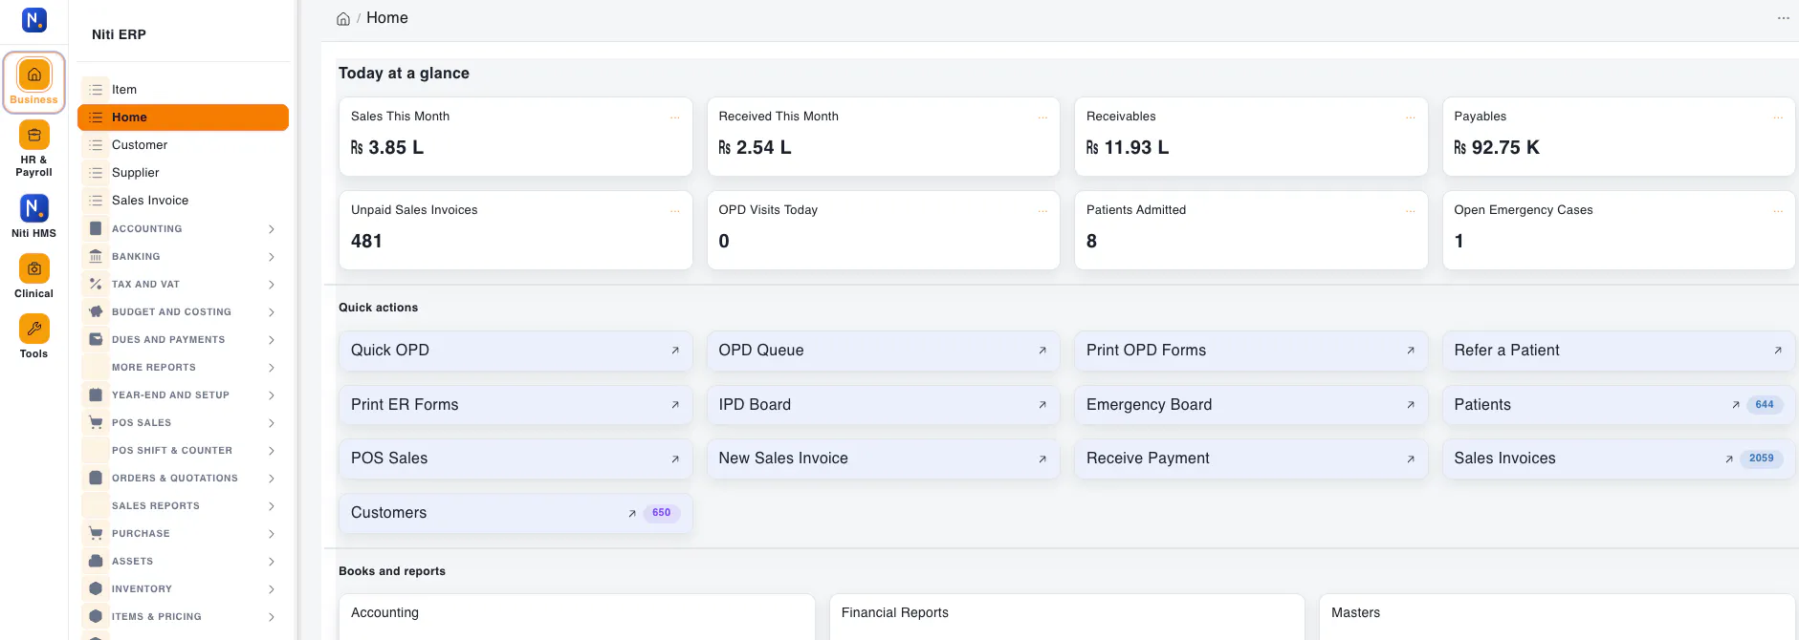Select Item in the sidebar
This screenshot has width=1799, height=640.
pyautogui.click(x=183, y=90)
